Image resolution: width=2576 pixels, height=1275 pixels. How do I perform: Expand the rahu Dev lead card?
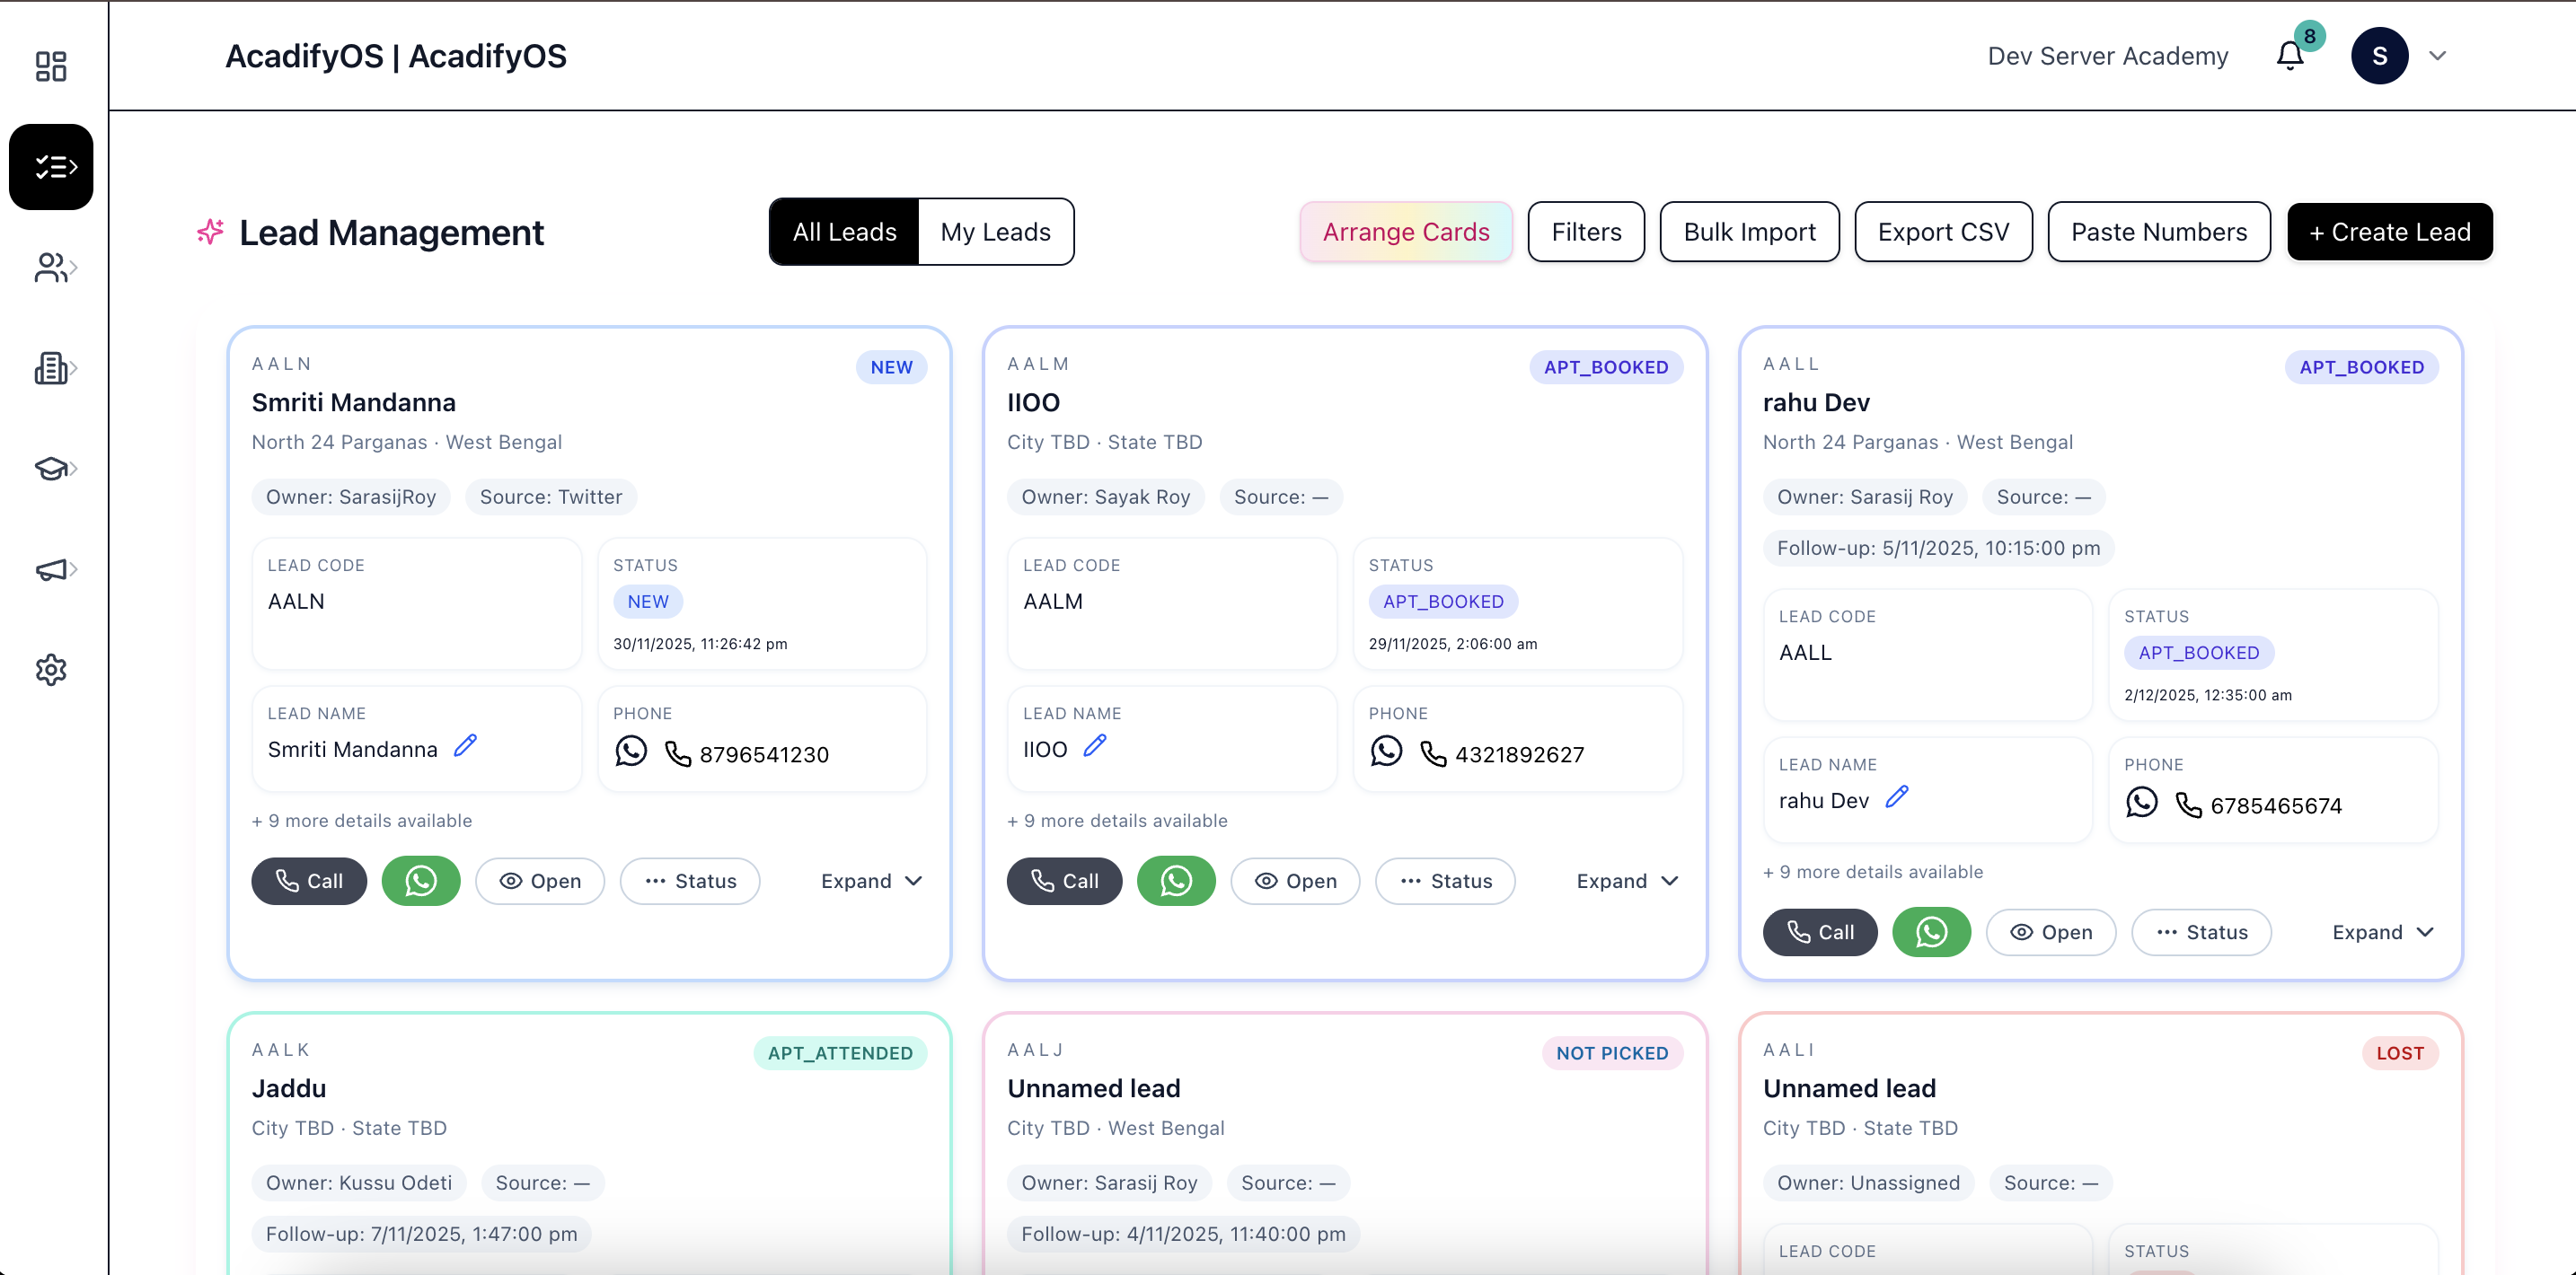coord(2382,932)
